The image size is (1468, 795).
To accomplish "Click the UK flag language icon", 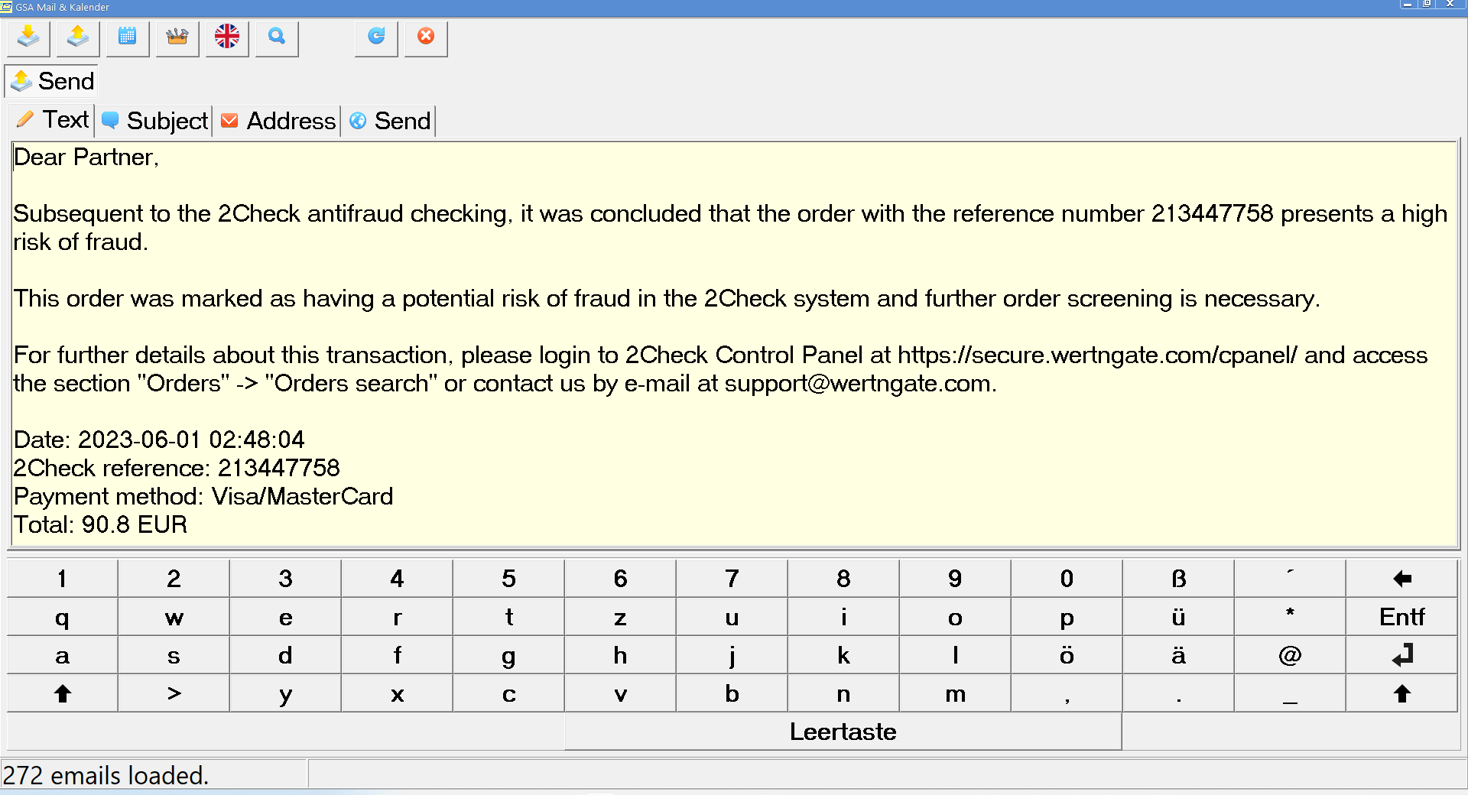I will coord(227,37).
